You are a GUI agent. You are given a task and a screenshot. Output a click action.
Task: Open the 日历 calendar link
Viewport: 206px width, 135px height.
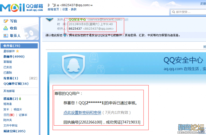9,115
